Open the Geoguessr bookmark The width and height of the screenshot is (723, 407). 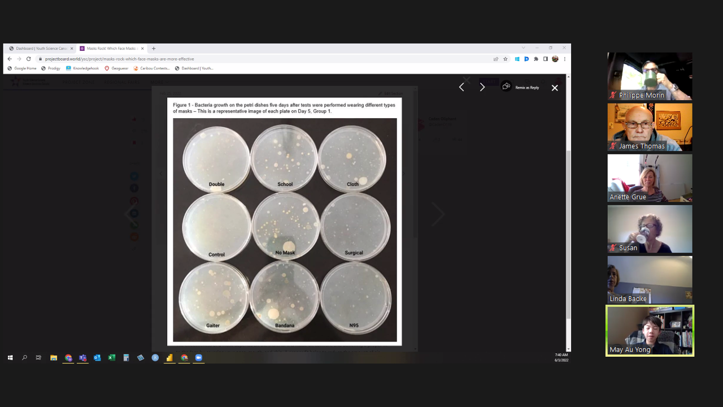click(x=116, y=68)
